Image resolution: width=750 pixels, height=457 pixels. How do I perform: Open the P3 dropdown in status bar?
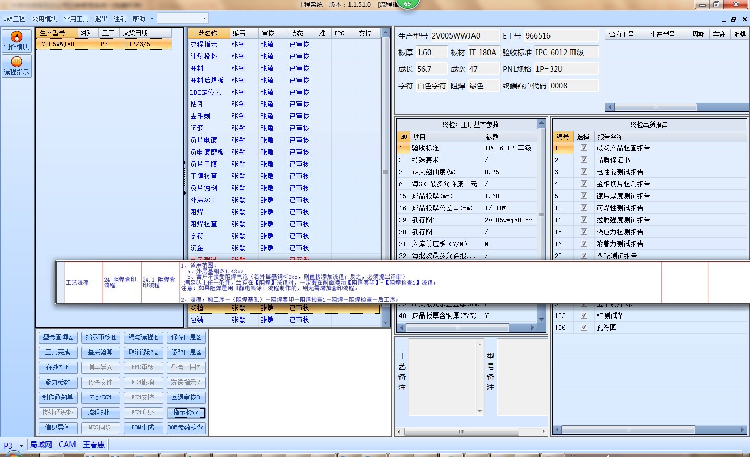tap(21, 446)
